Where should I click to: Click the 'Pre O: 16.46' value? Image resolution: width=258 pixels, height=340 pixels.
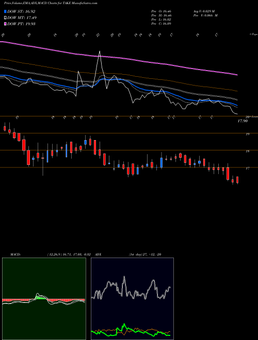click(x=162, y=11)
